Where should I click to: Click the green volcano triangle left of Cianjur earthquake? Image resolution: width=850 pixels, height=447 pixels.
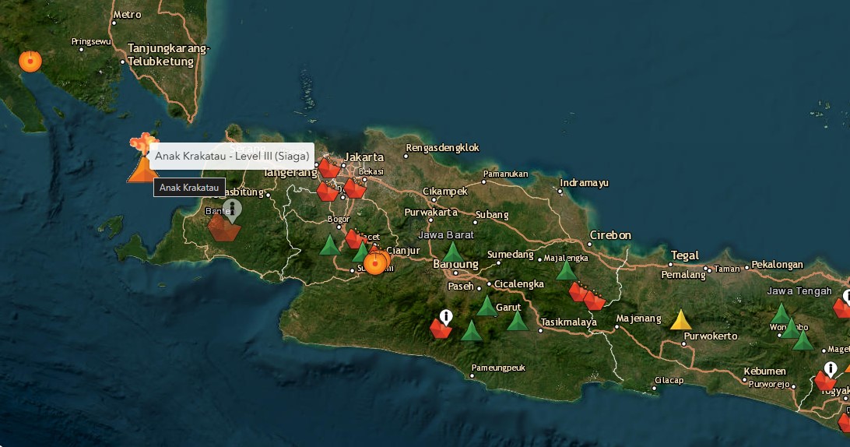pyautogui.click(x=360, y=253)
